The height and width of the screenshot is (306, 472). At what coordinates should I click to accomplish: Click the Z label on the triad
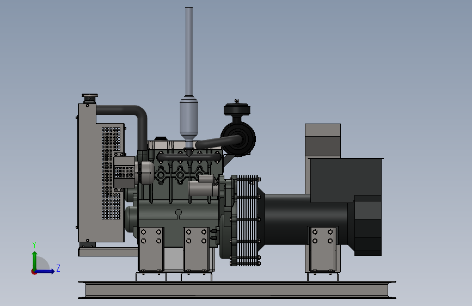point(58,268)
